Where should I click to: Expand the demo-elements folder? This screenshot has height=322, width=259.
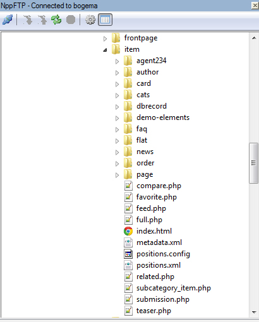[x=117, y=118]
